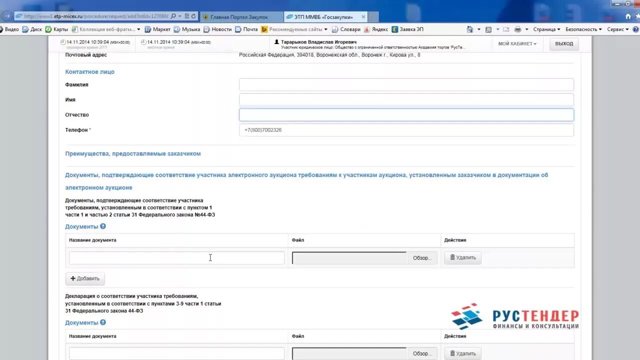This screenshot has height=360, width=640.
Task: Click the Телефон field with +7(800)7002326
Action: tap(406, 130)
